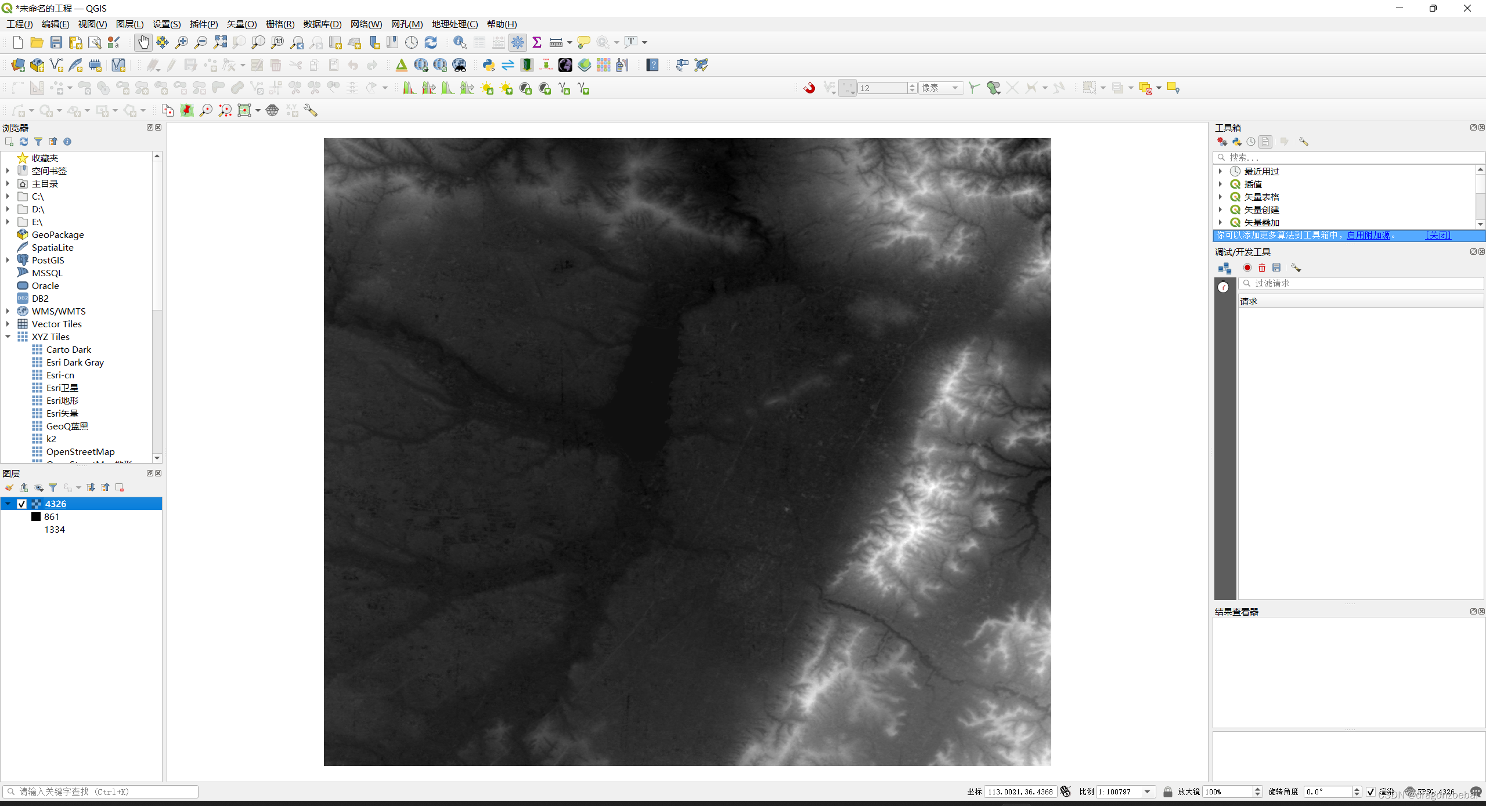Open the Statistical Summary sigma tool
Image resolution: width=1486 pixels, height=806 pixels.
(537, 42)
